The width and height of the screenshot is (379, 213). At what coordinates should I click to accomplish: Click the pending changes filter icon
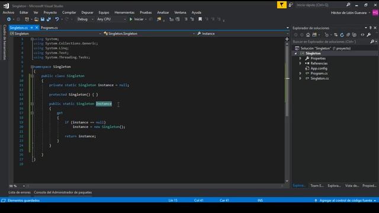(x=327, y=35)
